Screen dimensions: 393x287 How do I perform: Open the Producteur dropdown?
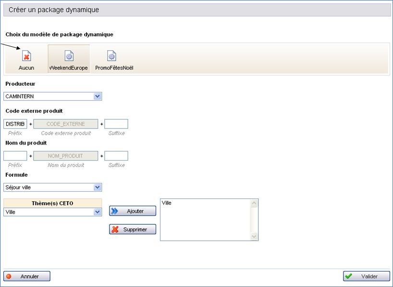pyautogui.click(x=98, y=96)
